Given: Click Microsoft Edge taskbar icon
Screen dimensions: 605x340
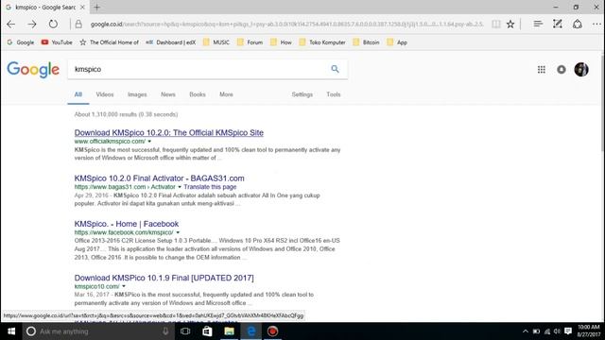Looking at the screenshot, I should (251, 331).
